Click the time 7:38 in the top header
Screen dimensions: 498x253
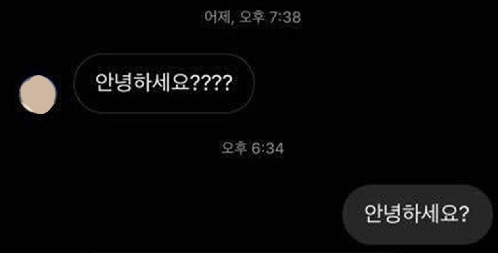(285, 17)
